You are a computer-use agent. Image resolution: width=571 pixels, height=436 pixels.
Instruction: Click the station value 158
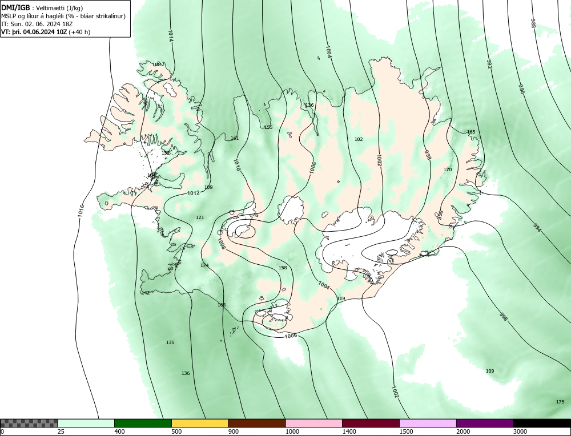(283, 268)
